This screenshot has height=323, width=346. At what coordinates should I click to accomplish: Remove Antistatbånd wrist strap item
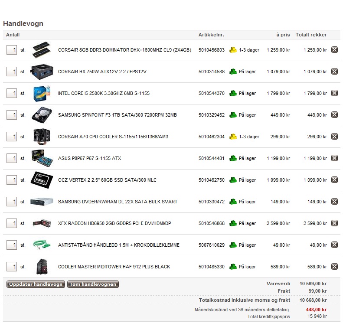tap(335, 245)
